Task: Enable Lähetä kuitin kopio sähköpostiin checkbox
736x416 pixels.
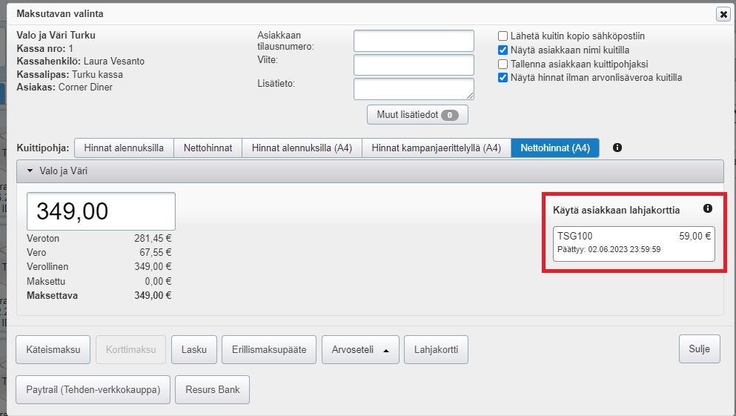Action: 503,36
